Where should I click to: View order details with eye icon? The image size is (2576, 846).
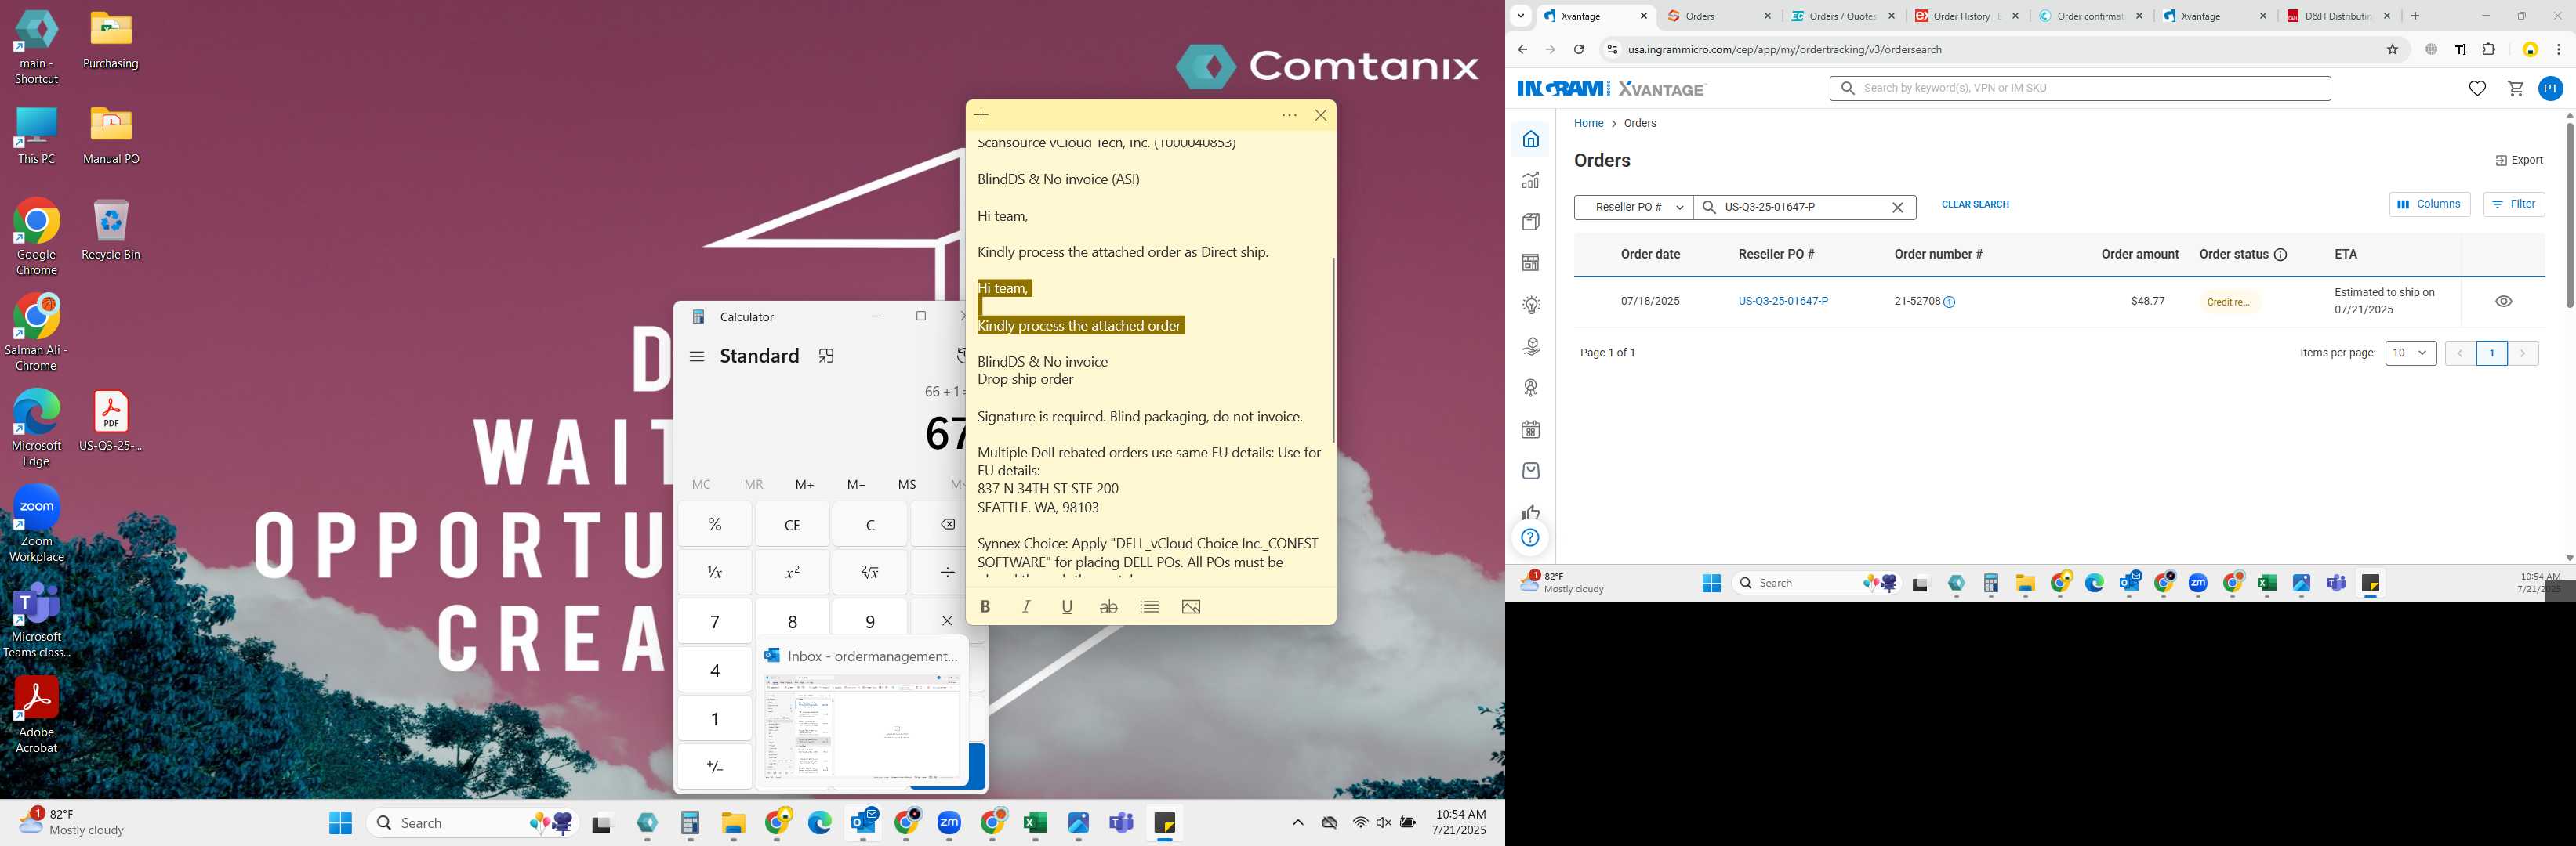[x=2503, y=302]
